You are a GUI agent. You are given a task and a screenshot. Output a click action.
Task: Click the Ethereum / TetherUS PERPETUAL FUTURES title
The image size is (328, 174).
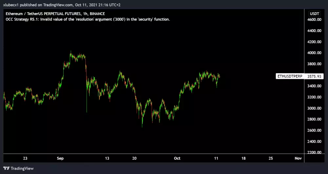[x=55, y=14]
